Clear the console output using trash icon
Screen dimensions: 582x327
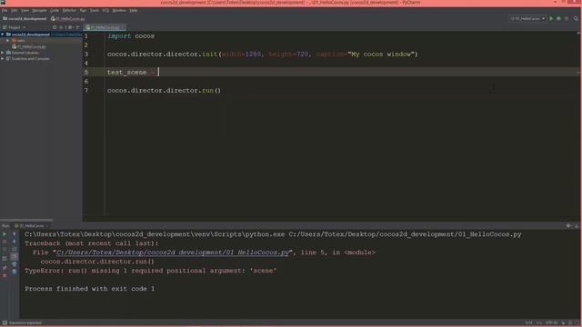point(15,272)
